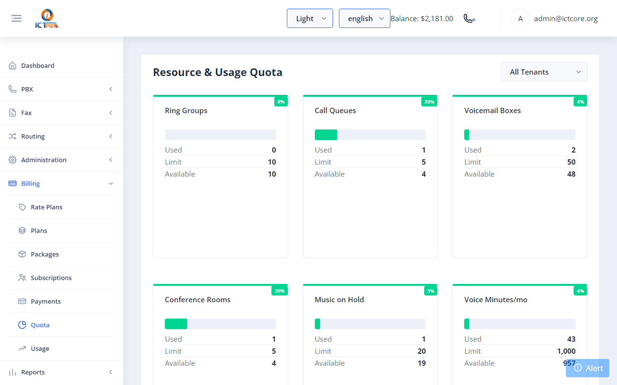Click the Alert button
The height and width of the screenshot is (385, 617).
coord(588,368)
